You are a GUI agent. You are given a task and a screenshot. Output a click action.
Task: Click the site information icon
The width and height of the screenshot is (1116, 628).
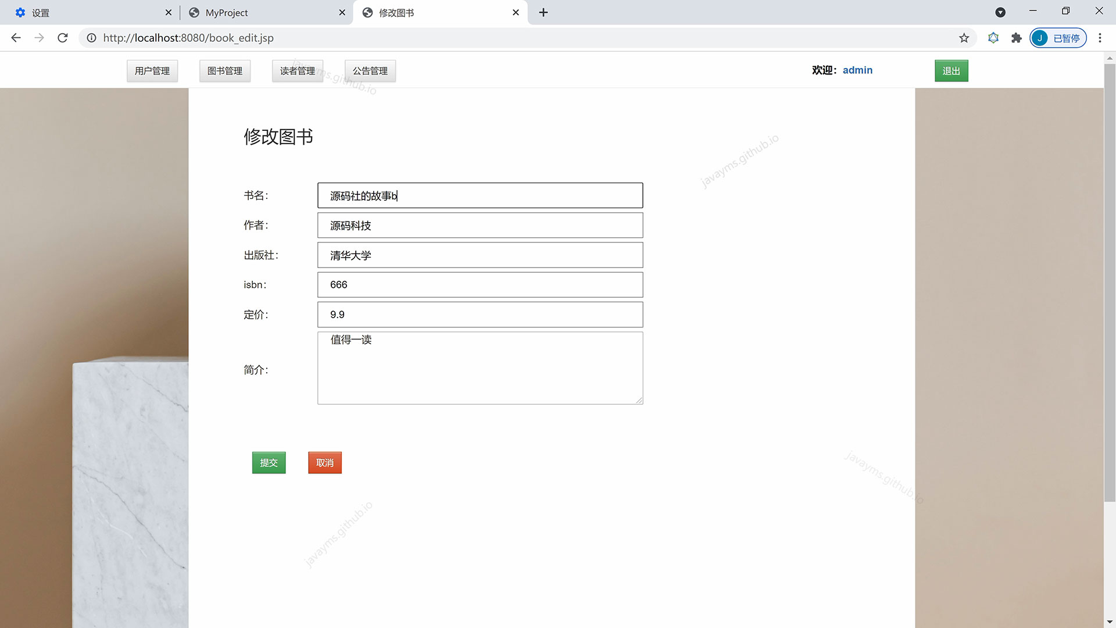(91, 38)
